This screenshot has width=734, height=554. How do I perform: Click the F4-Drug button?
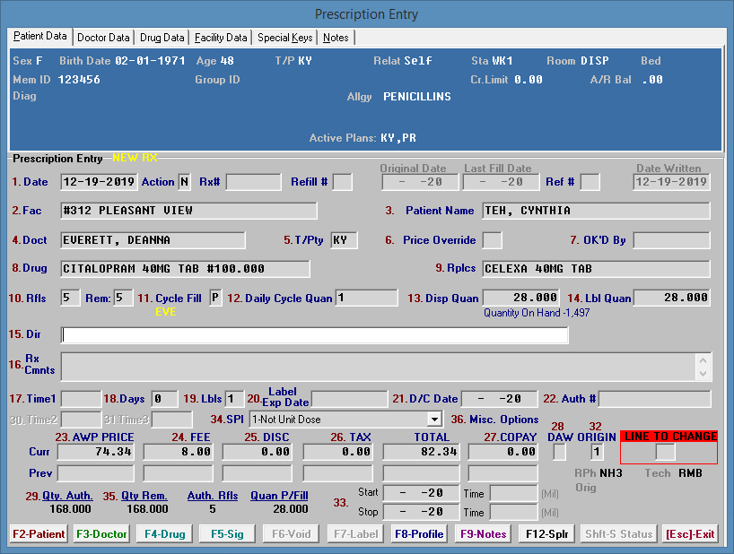click(x=165, y=534)
